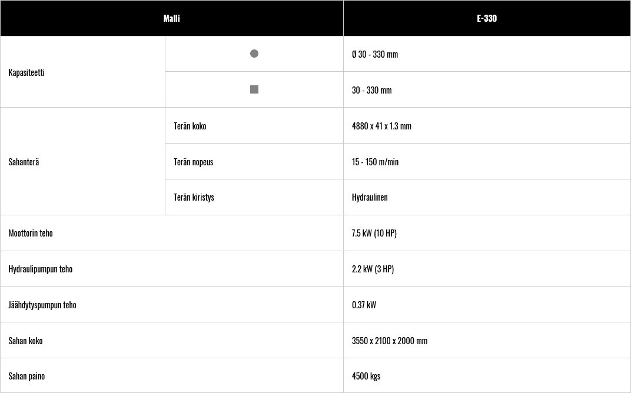Screen dimensions: 631x393
Task: Click the Kapasiteetti row label
Action: (26, 73)
